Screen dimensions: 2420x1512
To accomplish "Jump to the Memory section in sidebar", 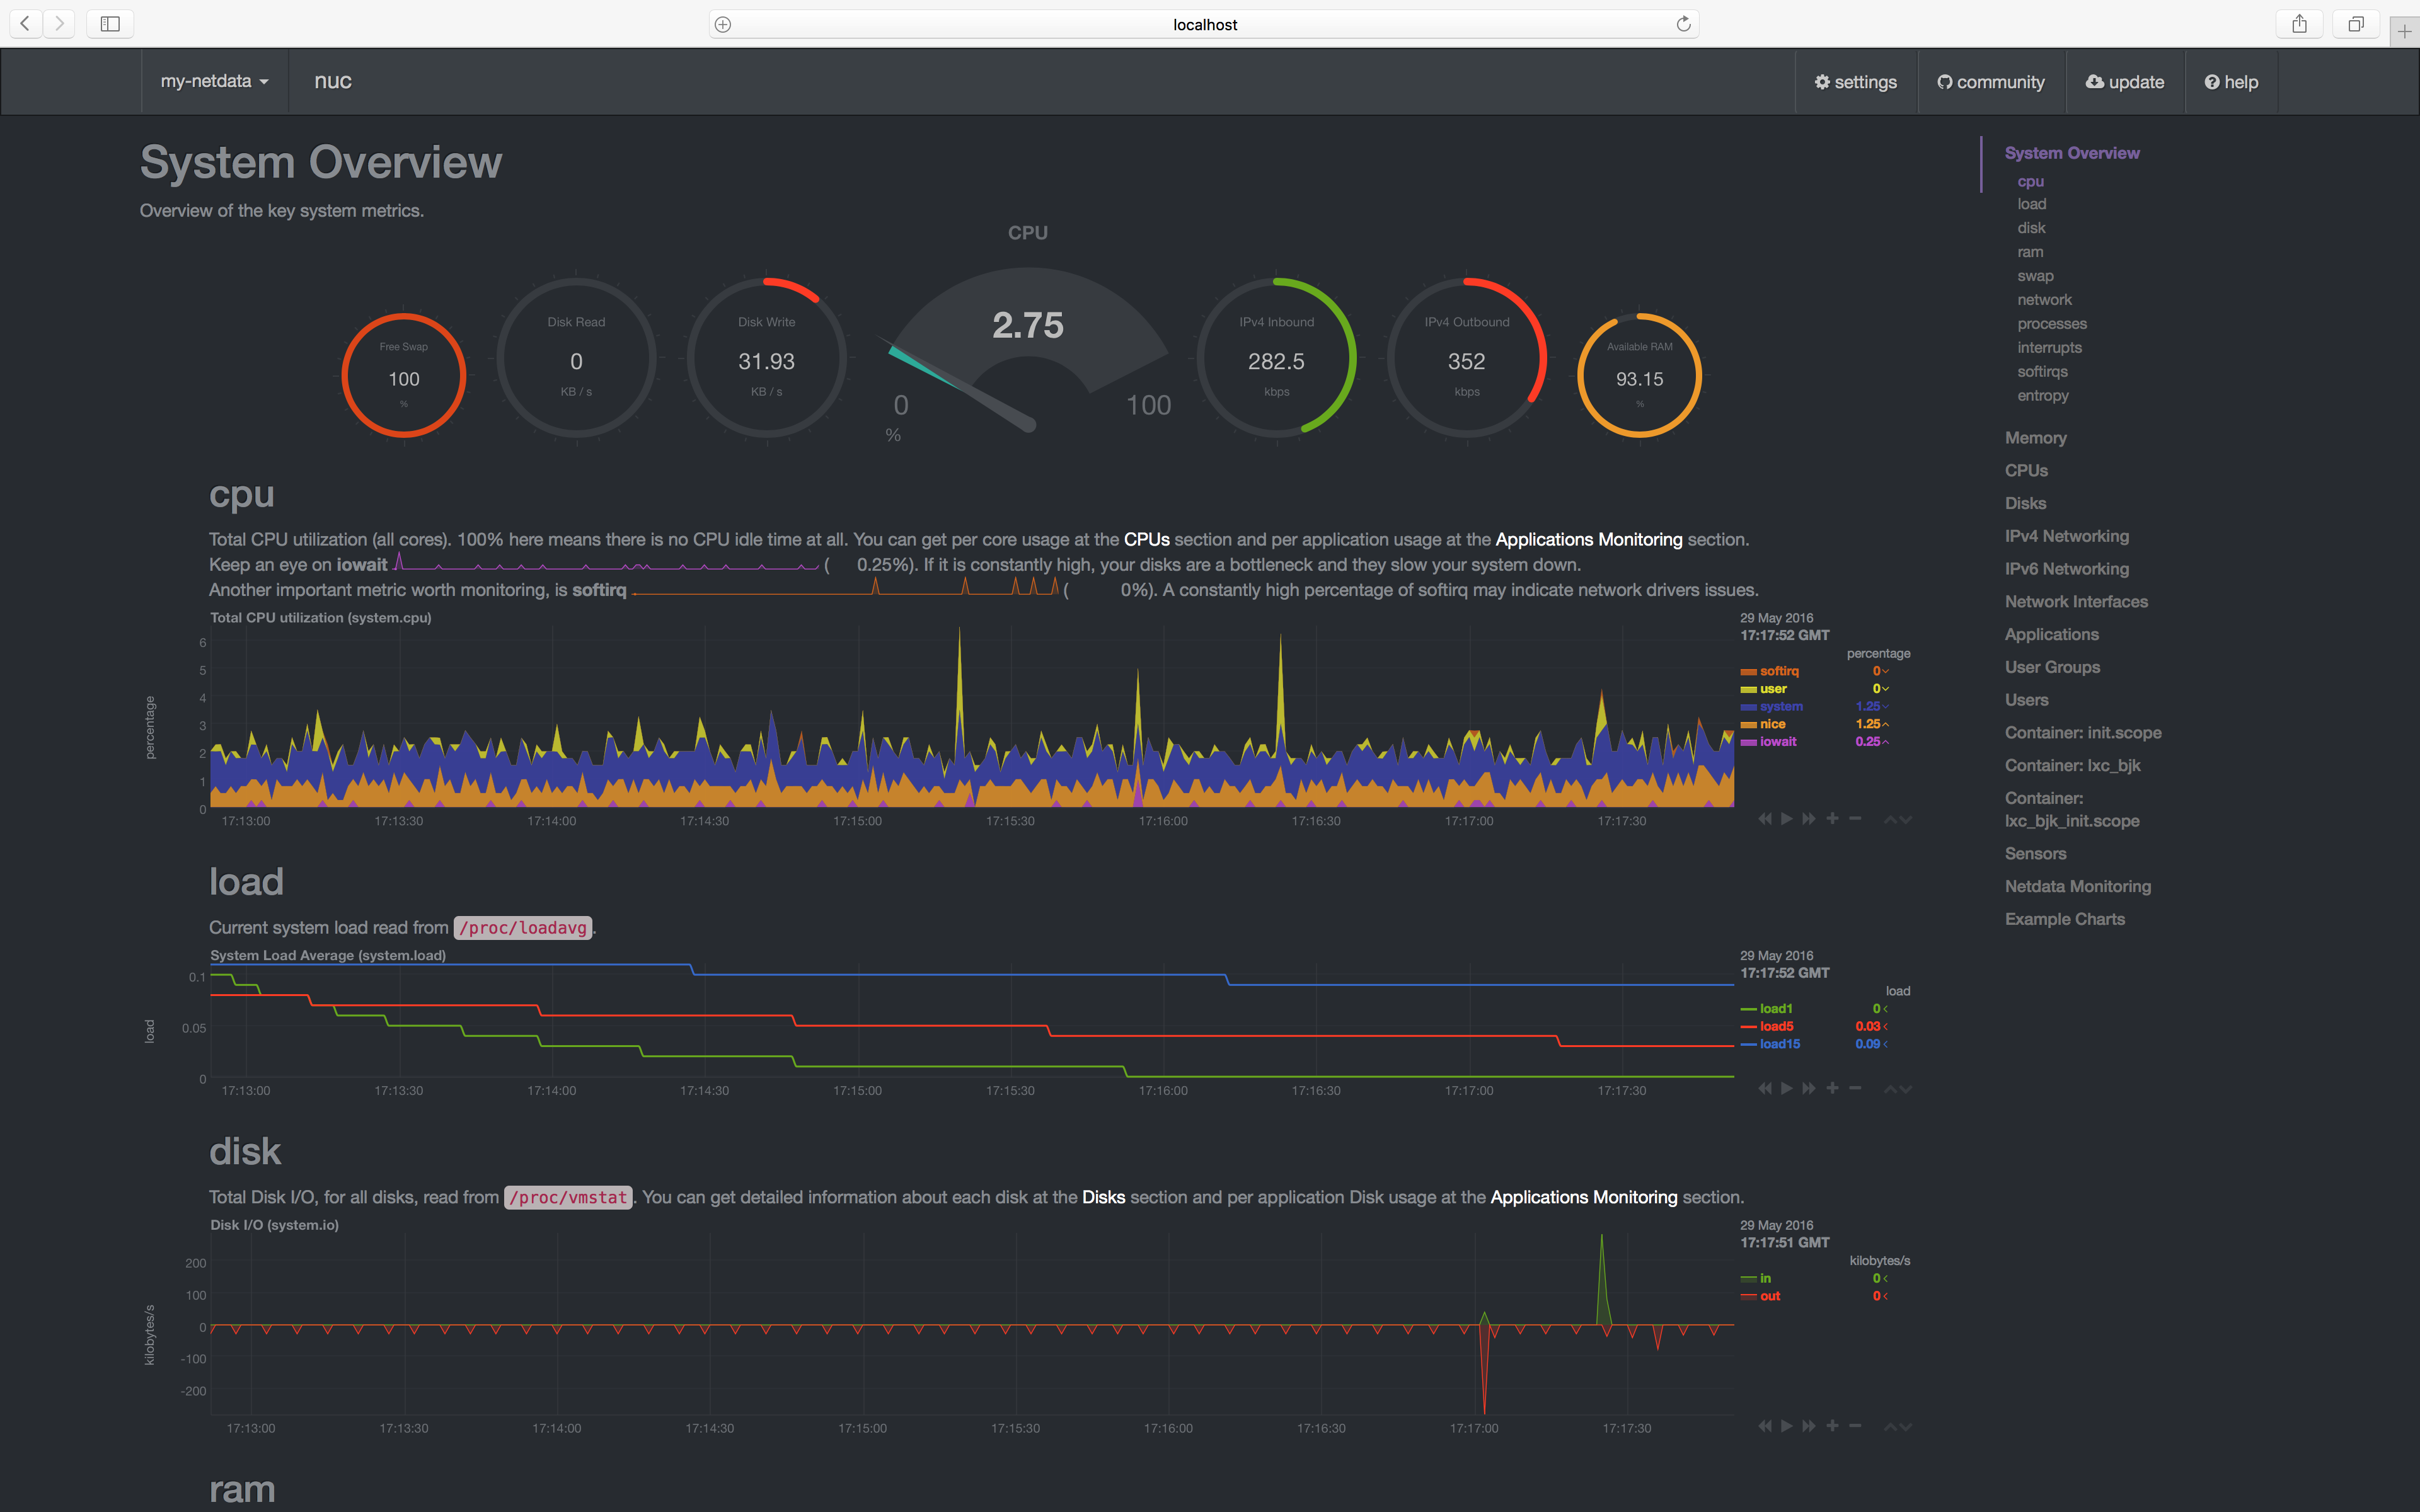I will (2035, 438).
